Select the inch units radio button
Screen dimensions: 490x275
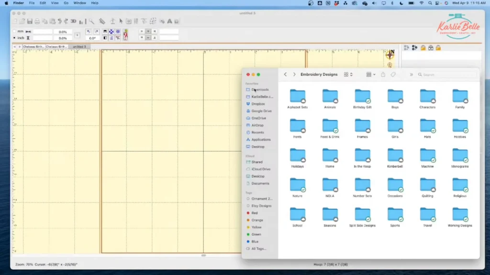(x=14, y=38)
